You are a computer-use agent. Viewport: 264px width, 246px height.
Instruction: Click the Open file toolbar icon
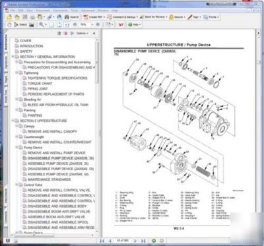point(9,17)
